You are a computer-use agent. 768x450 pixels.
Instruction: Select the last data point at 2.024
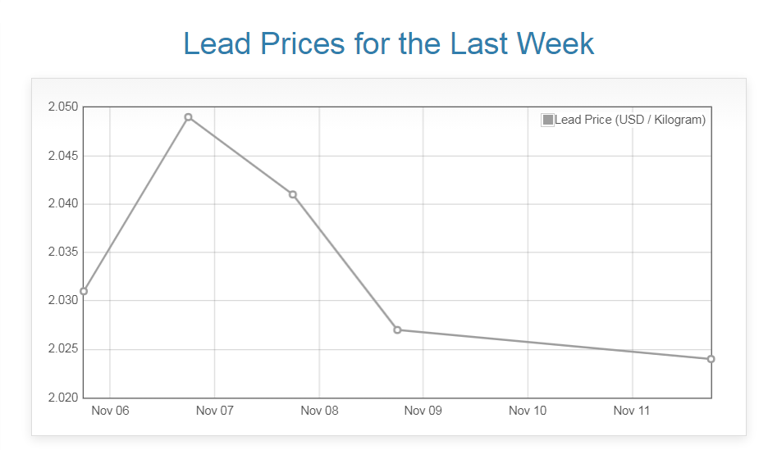tap(711, 359)
